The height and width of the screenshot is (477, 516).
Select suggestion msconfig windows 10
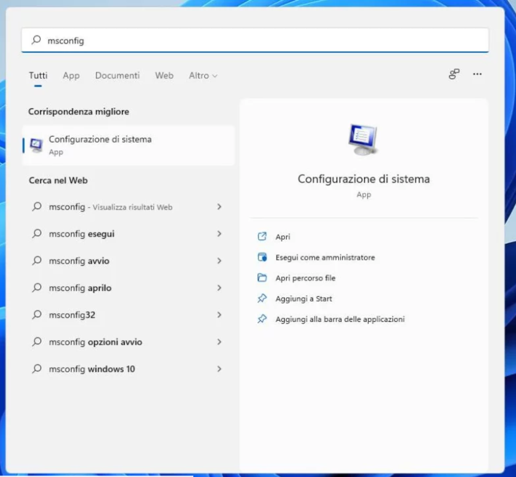(128, 369)
